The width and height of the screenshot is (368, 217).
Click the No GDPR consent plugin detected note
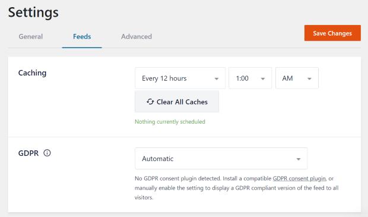[237, 188]
